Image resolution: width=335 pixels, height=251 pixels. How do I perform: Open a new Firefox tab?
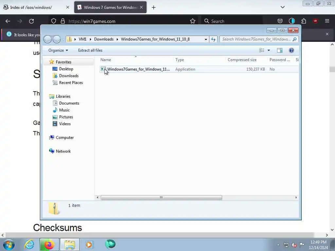pos(154,8)
